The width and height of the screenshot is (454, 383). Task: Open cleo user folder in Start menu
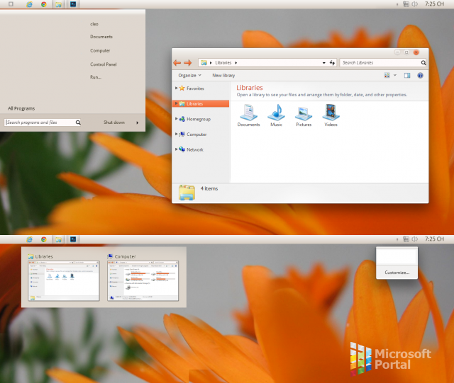pyautogui.click(x=94, y=24)
